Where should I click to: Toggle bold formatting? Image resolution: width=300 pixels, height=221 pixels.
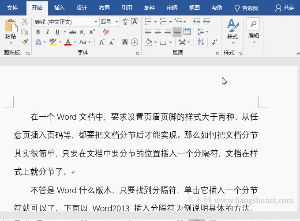point(38,32)
